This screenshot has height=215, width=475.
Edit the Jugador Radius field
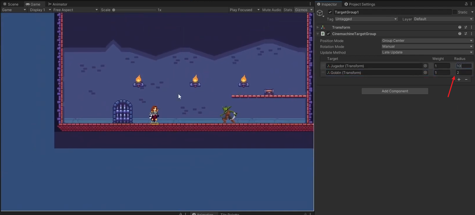click(464, 66)
